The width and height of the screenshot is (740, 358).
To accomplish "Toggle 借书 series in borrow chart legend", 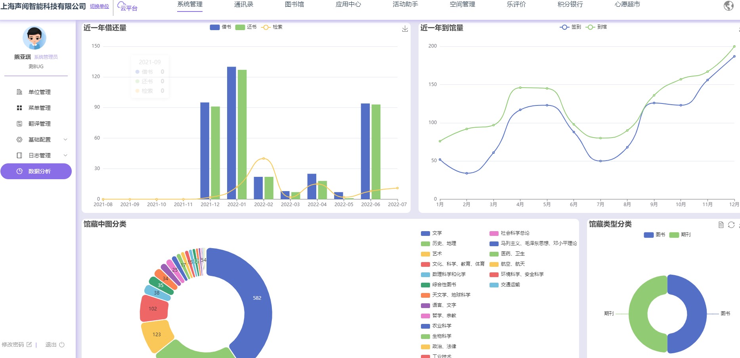I will pyautogui.click(x=220, y=27).
